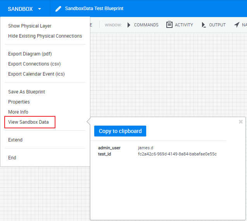
Task: Open the Commands window via play icon
Action: point(129,25)
